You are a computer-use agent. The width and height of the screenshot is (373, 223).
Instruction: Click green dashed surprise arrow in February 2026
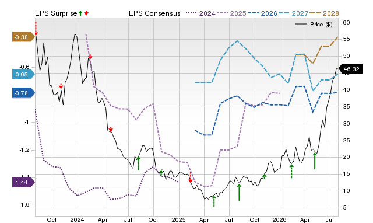click(291, 171)
